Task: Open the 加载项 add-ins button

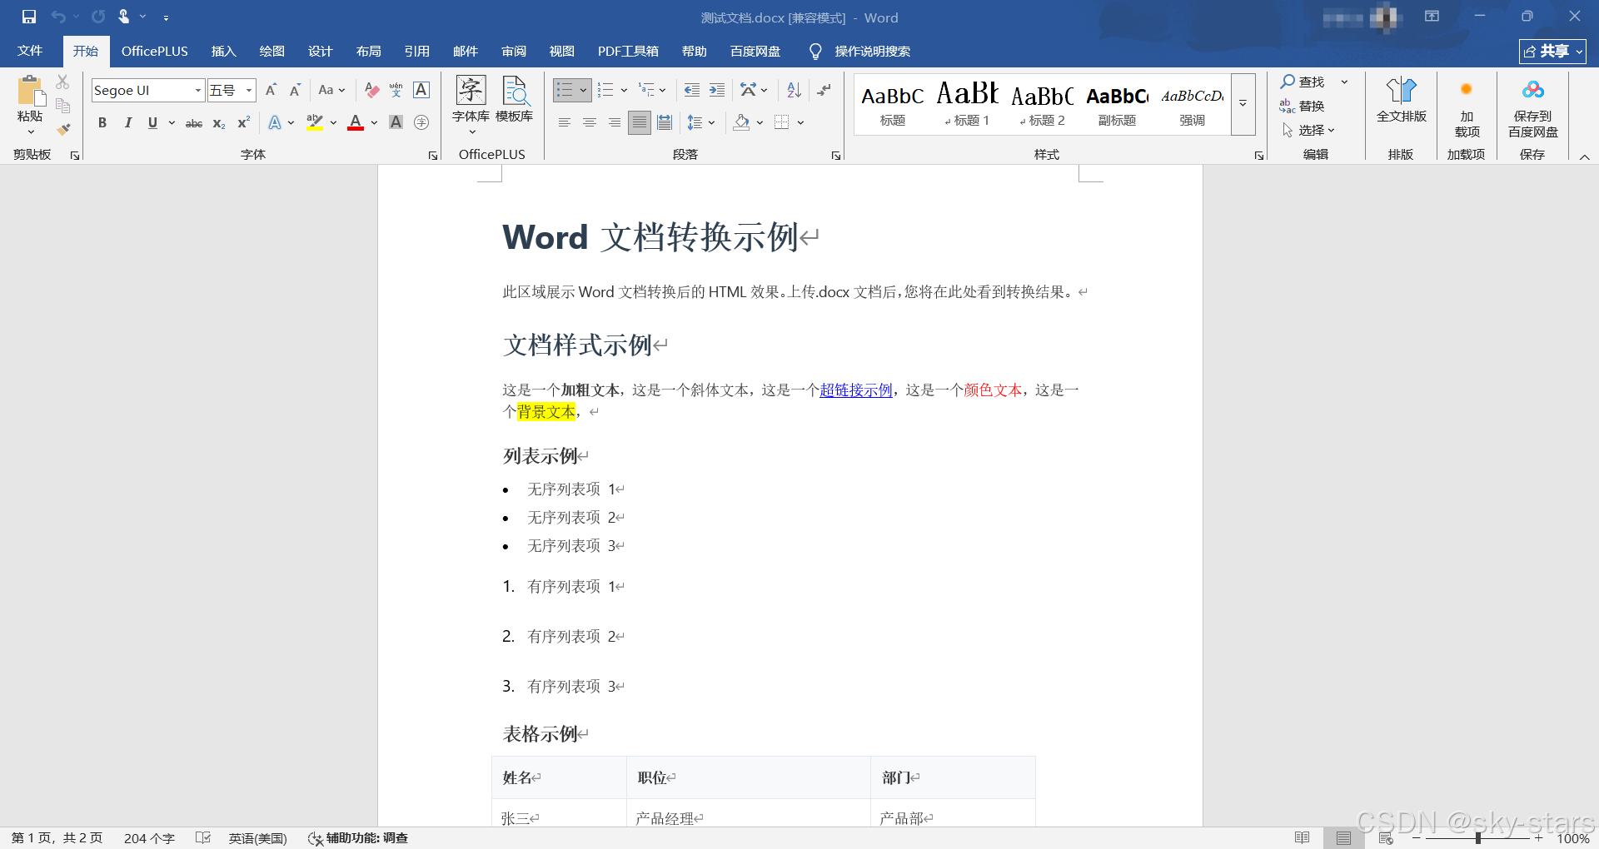Action: click(1467, 108)
